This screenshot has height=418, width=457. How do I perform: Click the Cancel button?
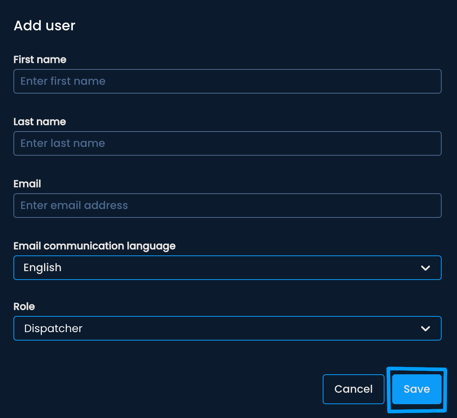[x=353, y=389]
